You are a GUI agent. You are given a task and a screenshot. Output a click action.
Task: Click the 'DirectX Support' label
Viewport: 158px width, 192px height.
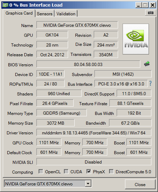coord(99,94)
